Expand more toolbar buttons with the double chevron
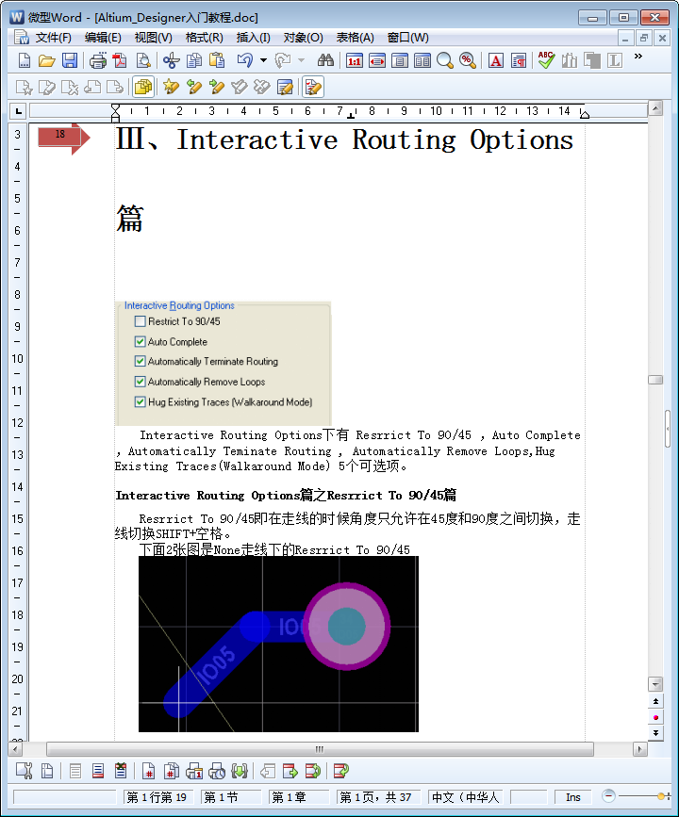The width and height of the screenshot is (679, 817). (638, 57)
